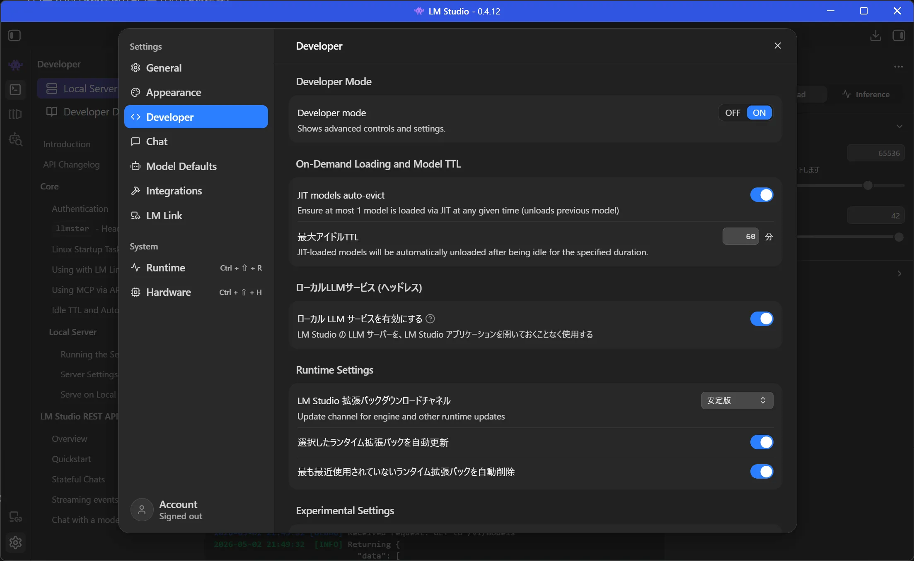Open the Server Settings docs page
The width and height of the screenshot is (914, 561).
tap(89, 374)
